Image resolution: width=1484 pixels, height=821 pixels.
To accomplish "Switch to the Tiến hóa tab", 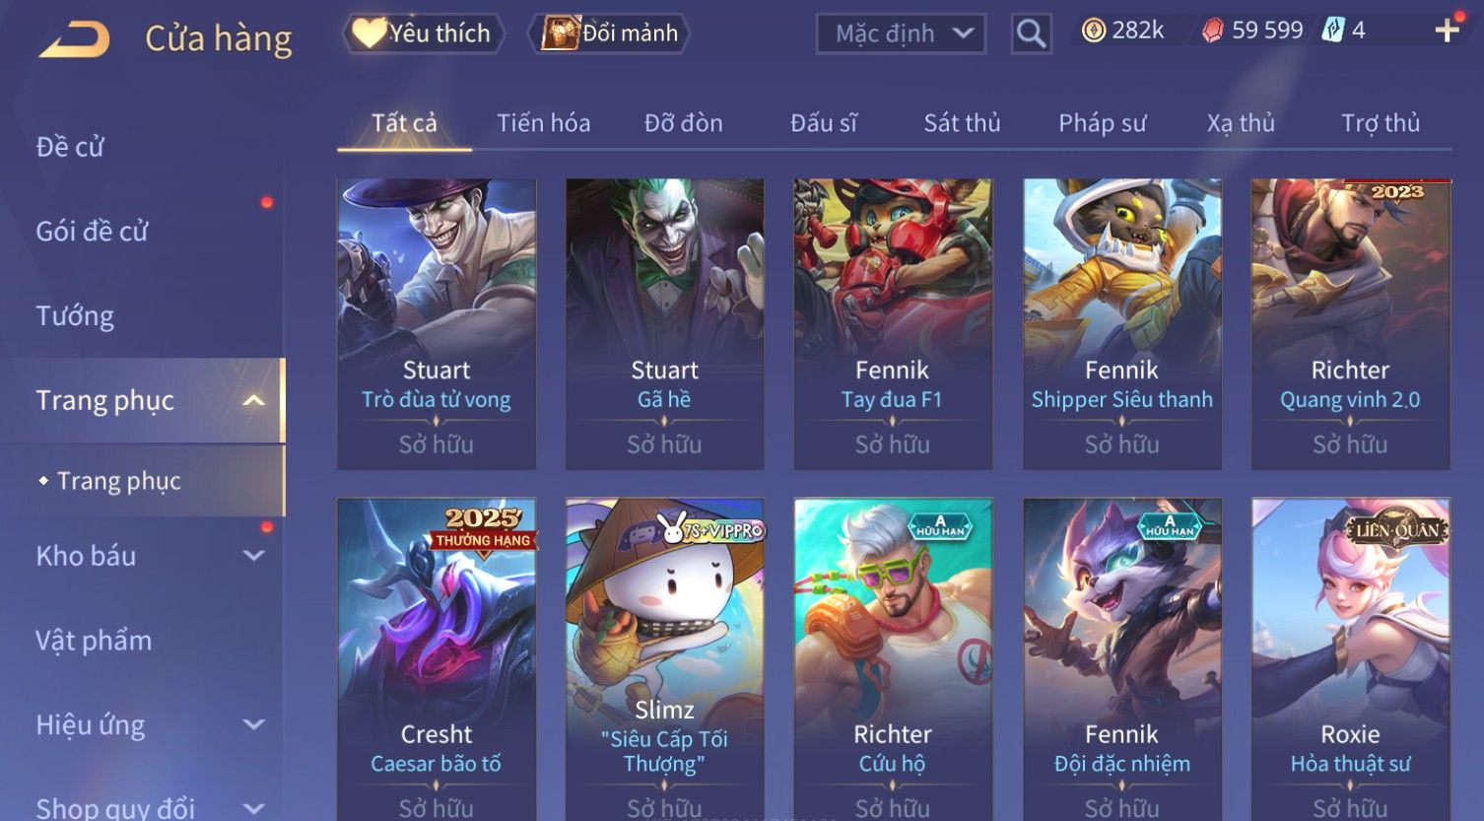I will [x=544, y=123].
